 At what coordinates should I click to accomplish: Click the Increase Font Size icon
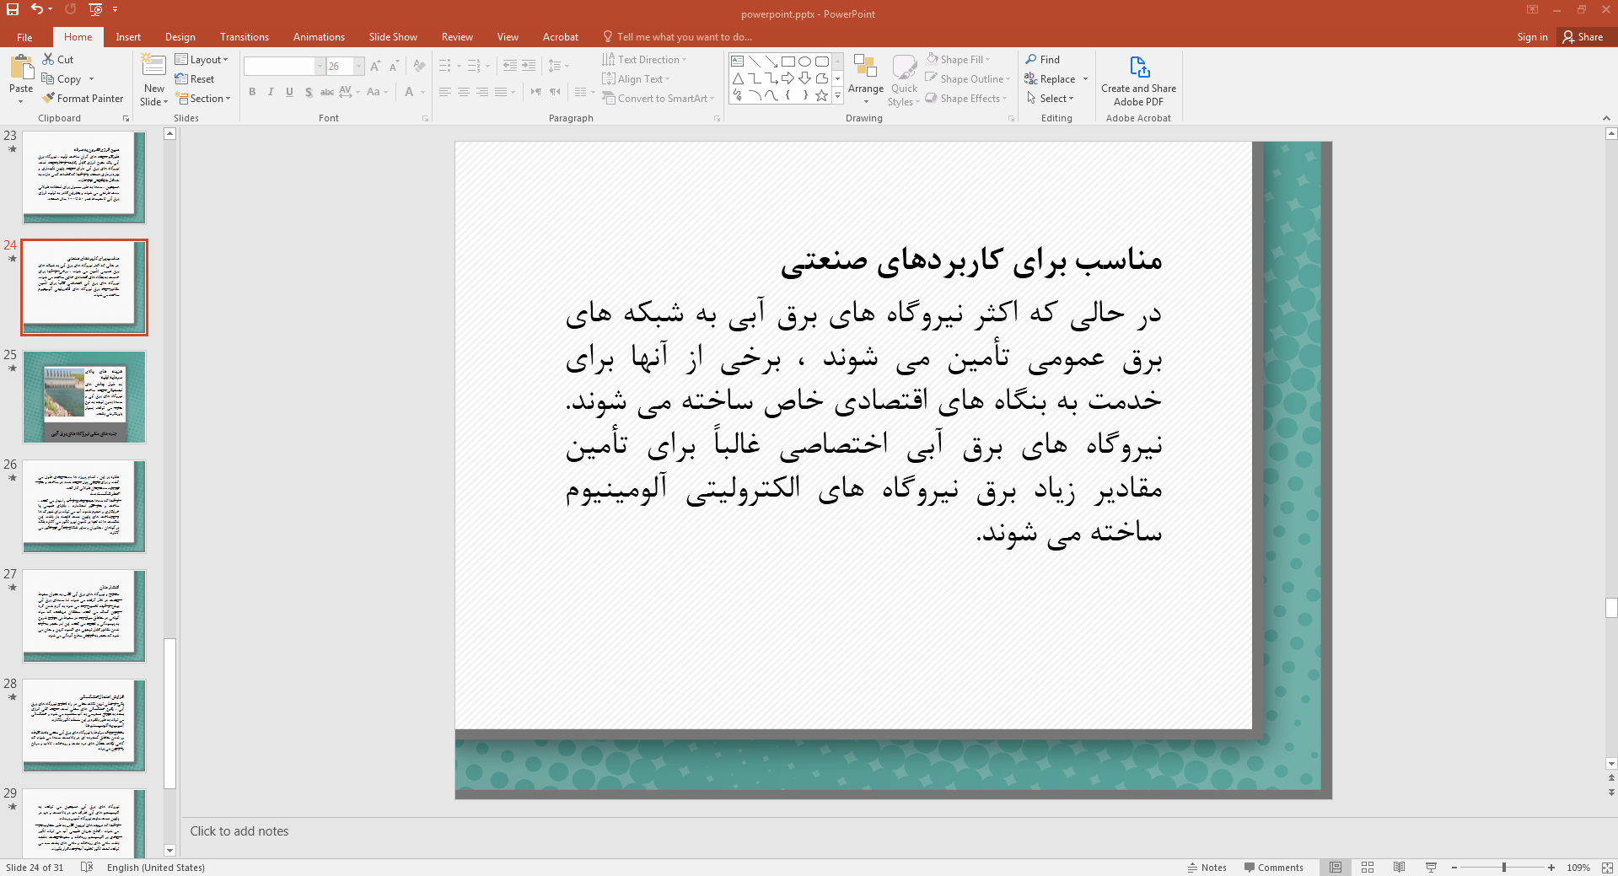(375, 66)
